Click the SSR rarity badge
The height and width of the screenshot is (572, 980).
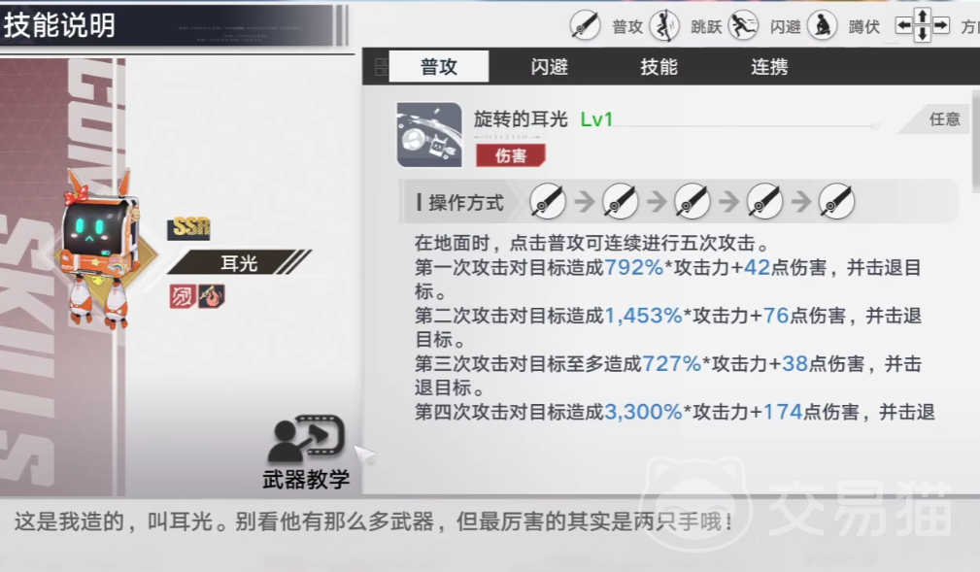point(188,228)
